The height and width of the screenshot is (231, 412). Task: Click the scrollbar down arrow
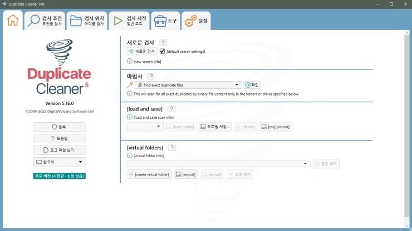click(x=407, y=225)
